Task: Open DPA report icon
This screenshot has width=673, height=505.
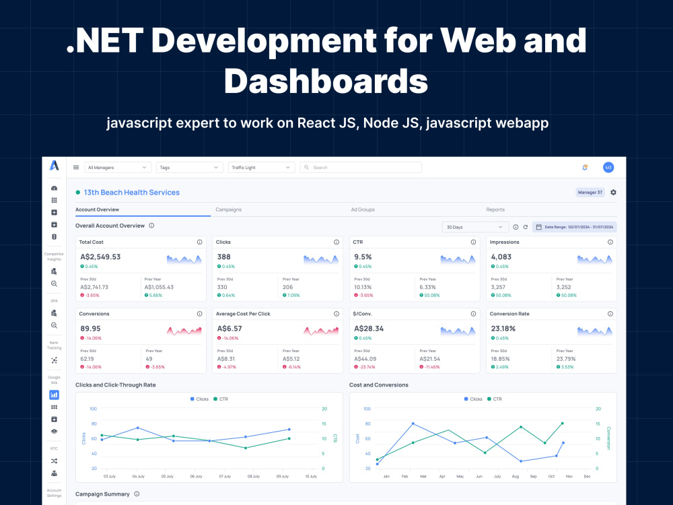Action: (54, 313)
